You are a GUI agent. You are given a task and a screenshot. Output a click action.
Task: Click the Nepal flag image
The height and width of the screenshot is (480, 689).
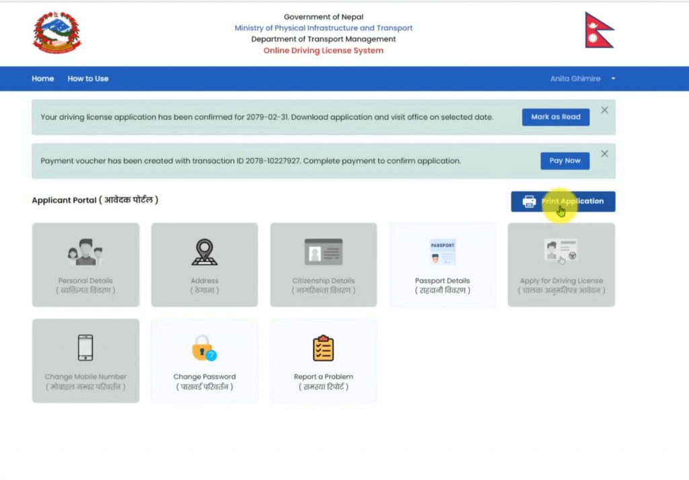tap(598, 30)
